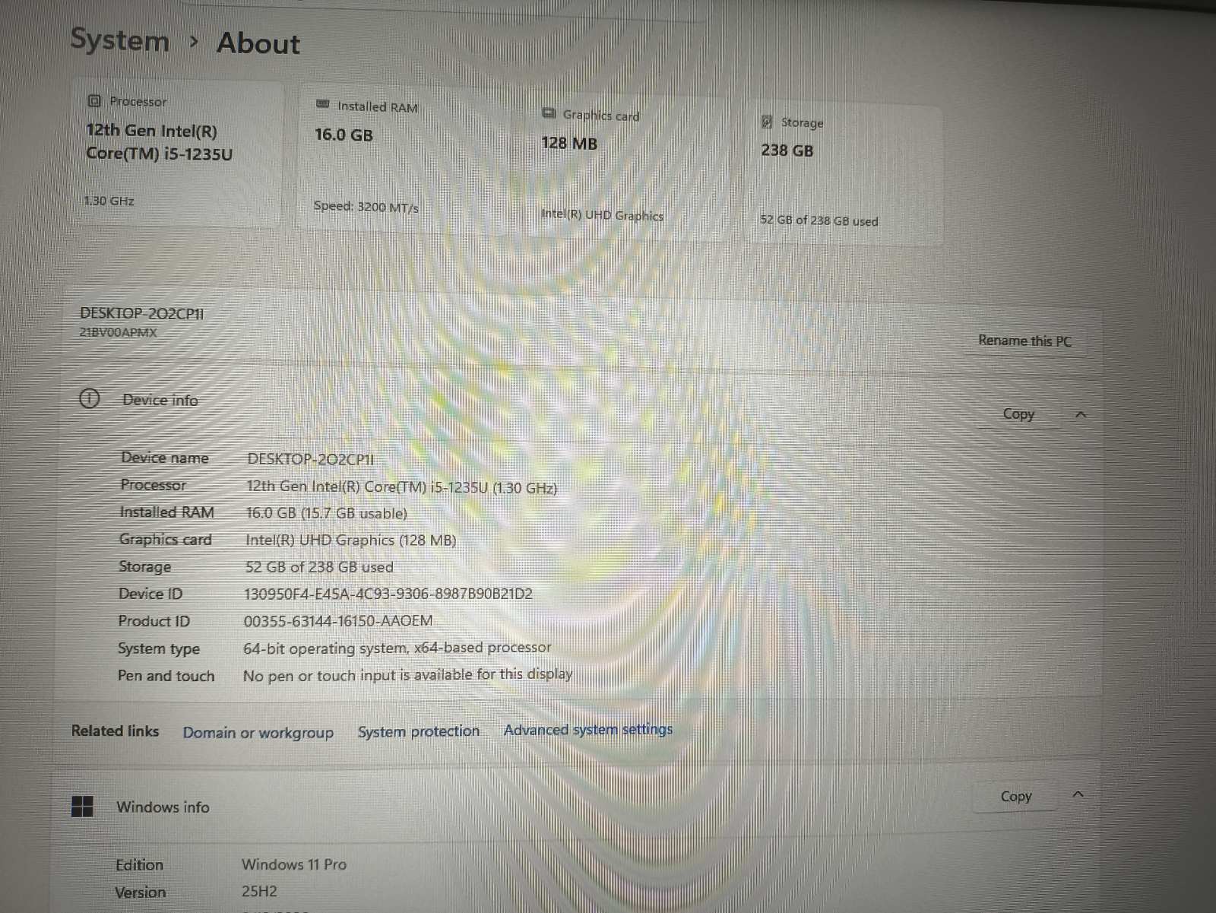Click the model number 21BV00APMX
Image resolution: width=1216 pixels, height=913 pixels.
[119, 332]
